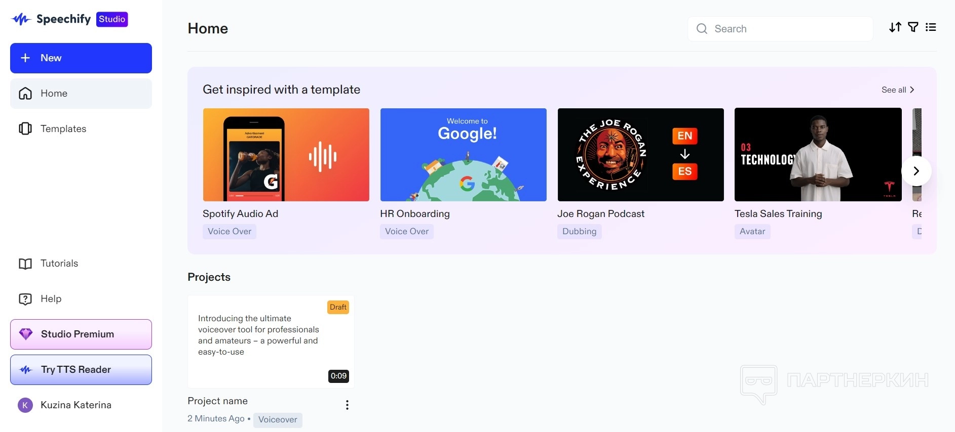The height and width of the screenshot is (432, 955).
Task: See all templates link
Action: (x=898, y=90)
